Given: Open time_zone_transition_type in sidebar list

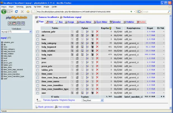Looking at the screenshot, I should (14, 76).
